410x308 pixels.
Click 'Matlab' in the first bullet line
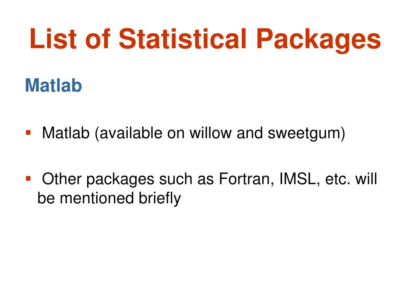click(x=66, y=133)
